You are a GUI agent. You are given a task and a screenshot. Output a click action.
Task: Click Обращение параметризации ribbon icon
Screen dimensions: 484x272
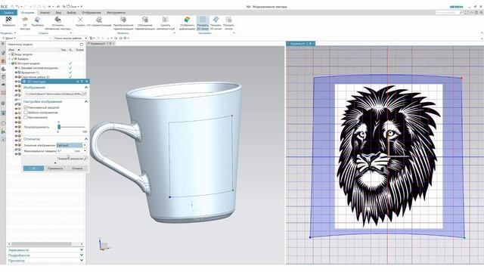click(144, 20)
